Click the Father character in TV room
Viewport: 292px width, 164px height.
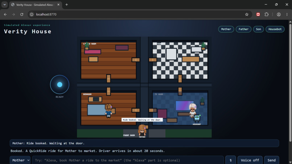point(193,110)
